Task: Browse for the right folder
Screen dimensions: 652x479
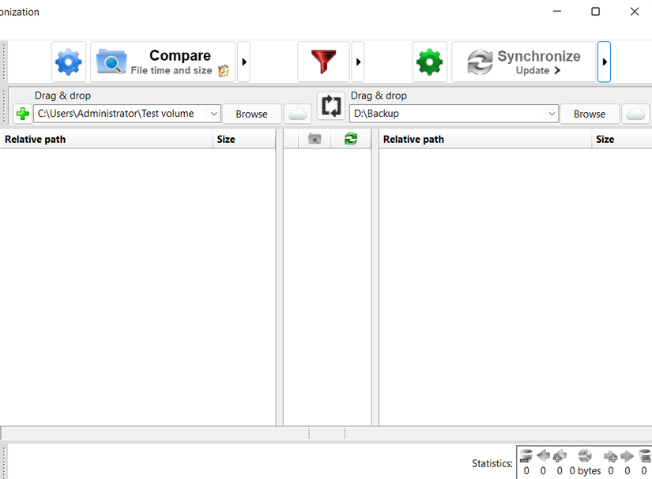Action: pyautogui.click(x=590, y=114)
